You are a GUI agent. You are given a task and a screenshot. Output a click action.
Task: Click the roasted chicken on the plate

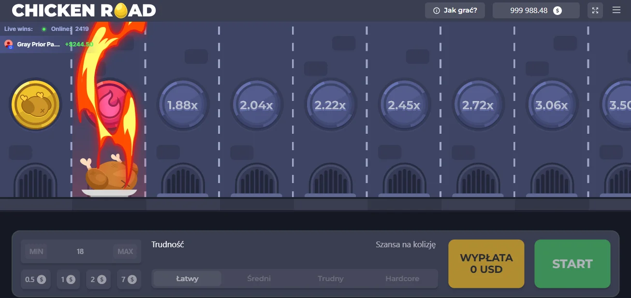click(111, 175)
